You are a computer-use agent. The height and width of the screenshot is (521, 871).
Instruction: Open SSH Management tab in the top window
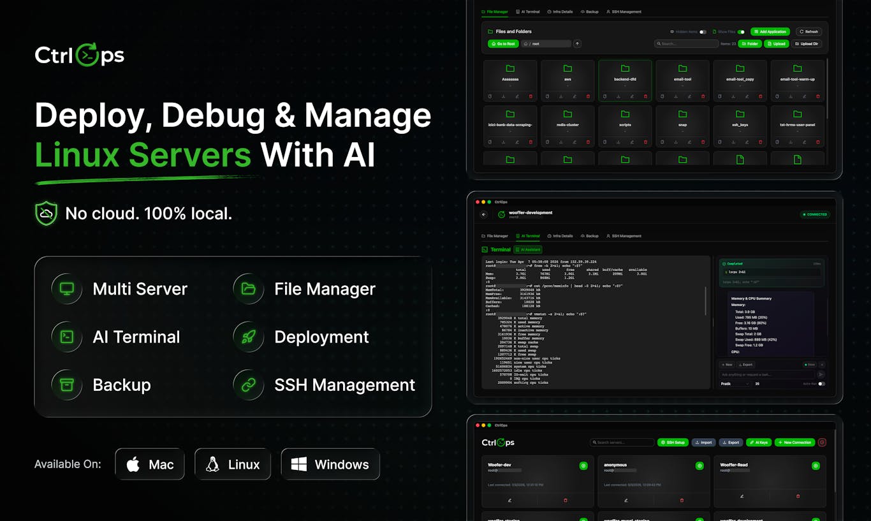624,11
